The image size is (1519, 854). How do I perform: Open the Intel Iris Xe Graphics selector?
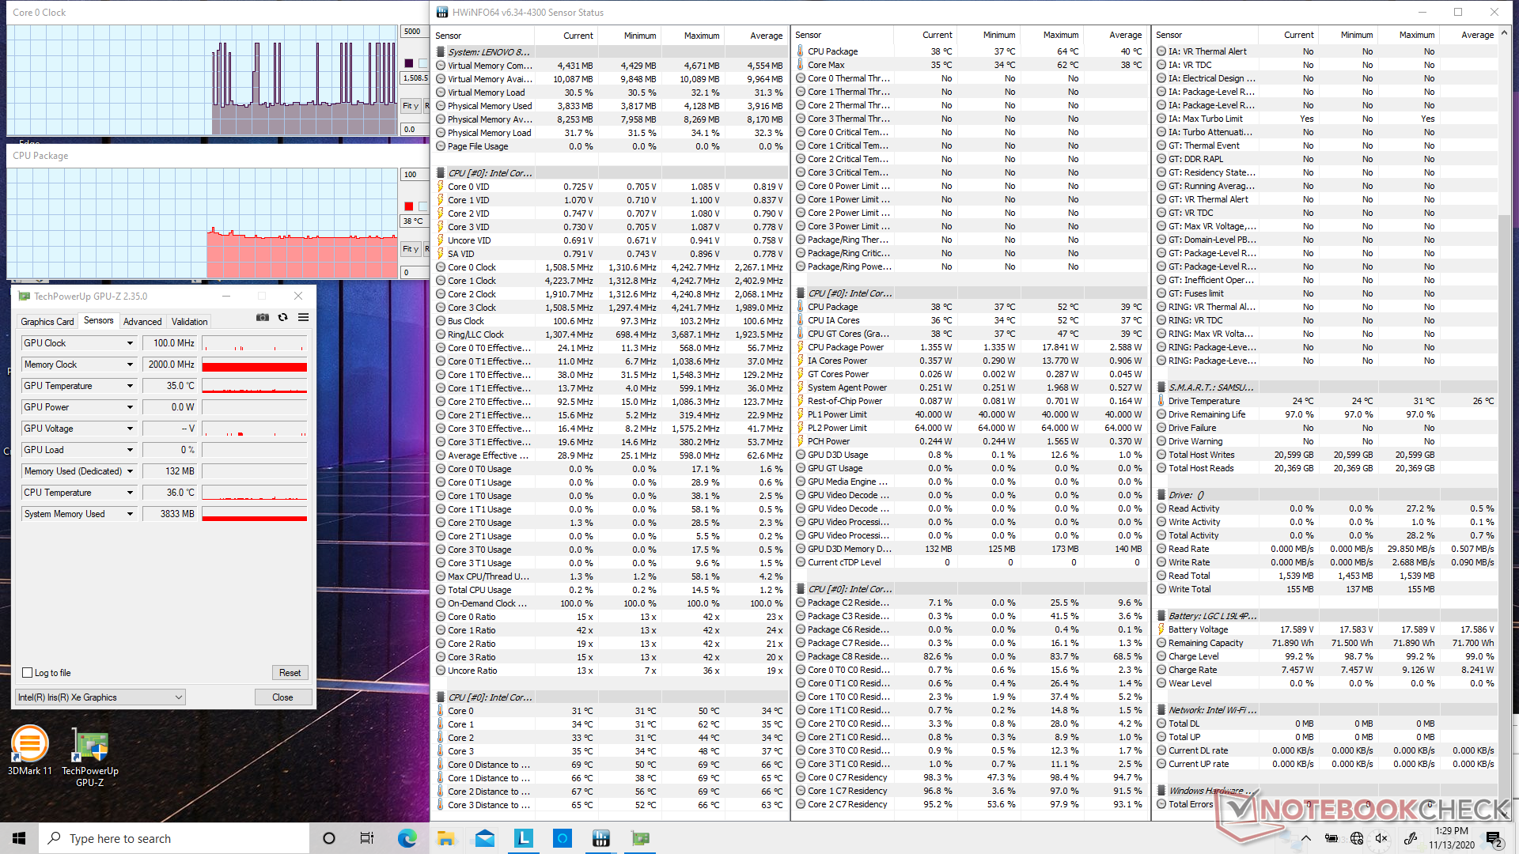[100, 697]
